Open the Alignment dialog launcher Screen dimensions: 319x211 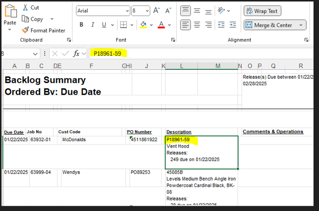(x=306, y=40)
